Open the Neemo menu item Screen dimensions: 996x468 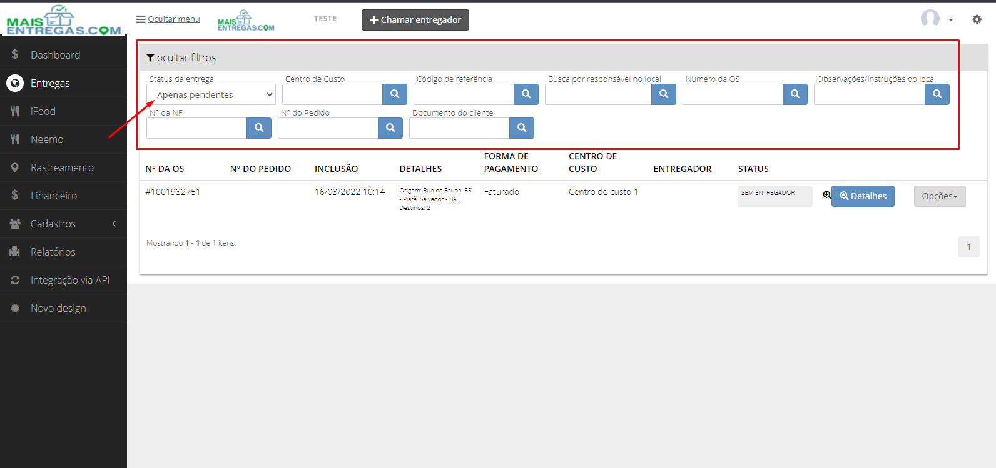(63, 139)
